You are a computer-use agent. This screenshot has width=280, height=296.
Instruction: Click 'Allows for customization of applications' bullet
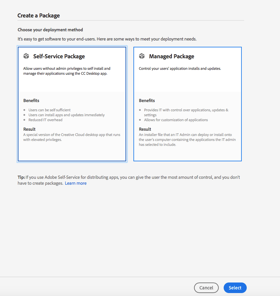(x=176, y=120)
